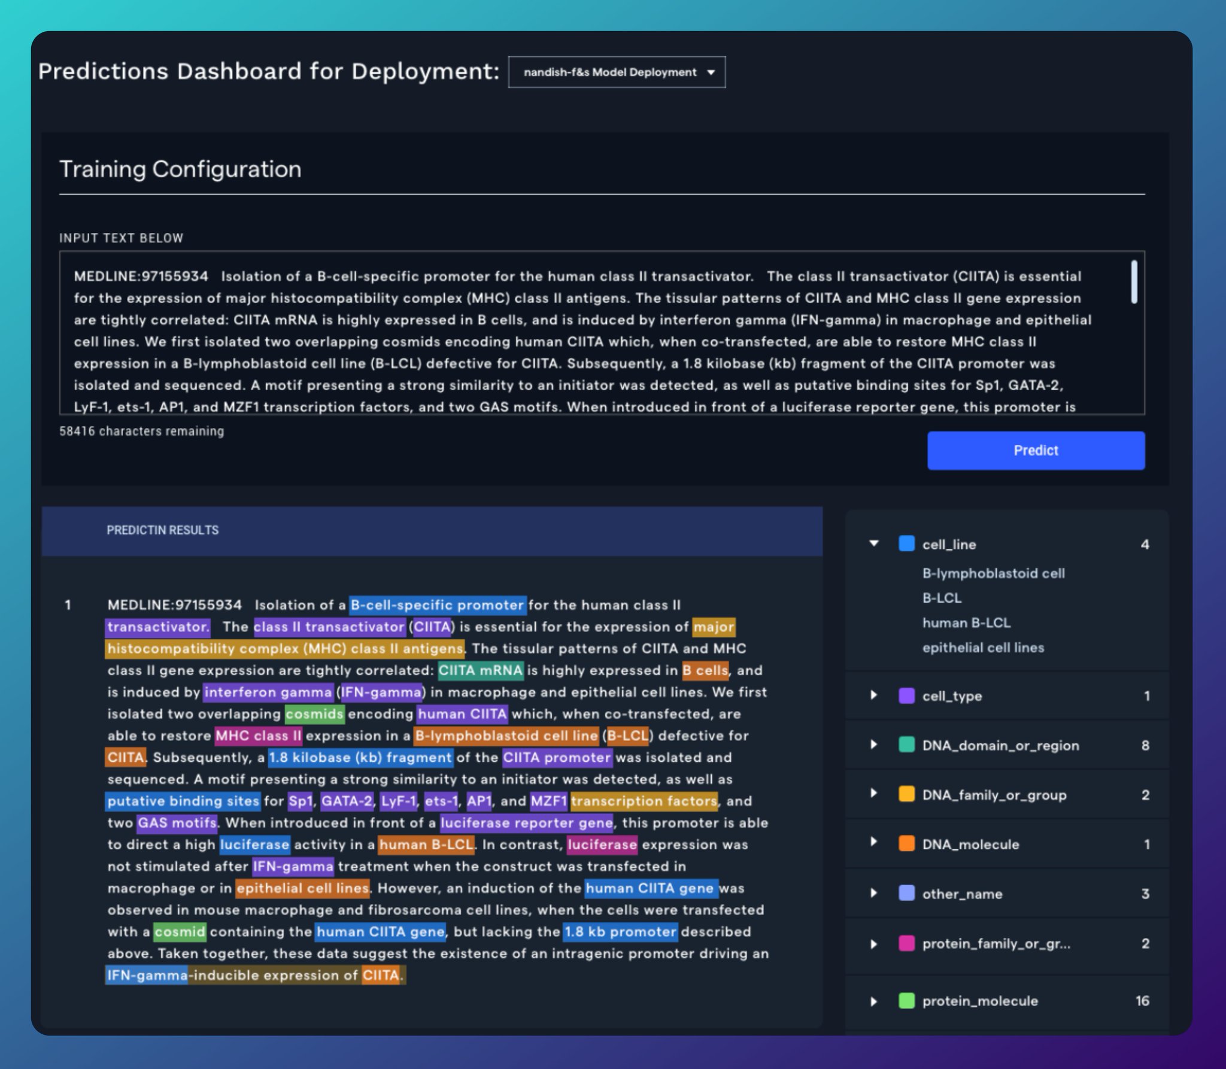Expand the cell_type category arrow

(x=874, y=695)
